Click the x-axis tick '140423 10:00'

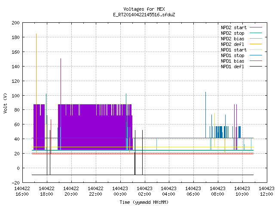click(242, 191)
